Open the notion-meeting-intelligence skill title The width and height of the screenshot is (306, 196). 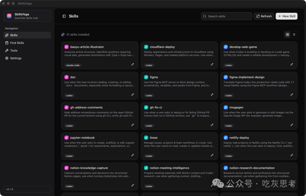click(x=169, y=168)
